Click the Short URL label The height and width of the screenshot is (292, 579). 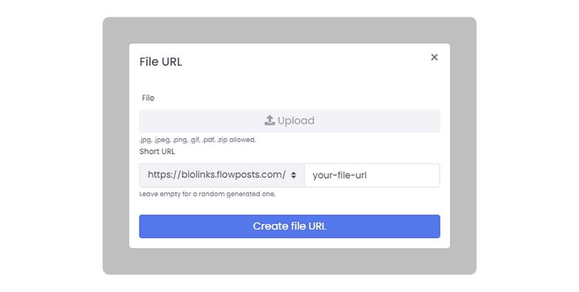tap(157, 151)
